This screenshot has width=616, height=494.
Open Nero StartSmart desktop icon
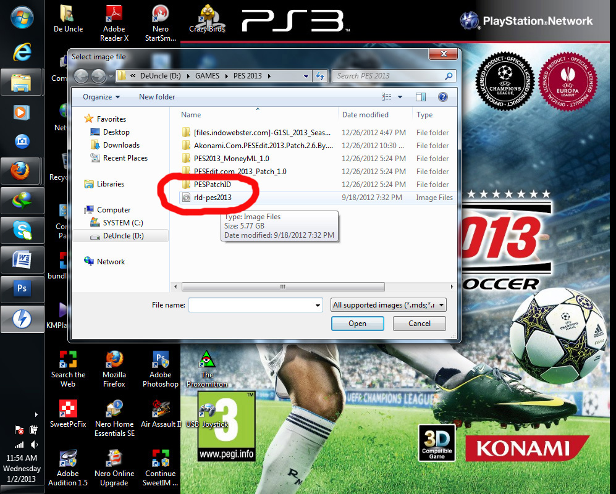click(x=160, y=23)
